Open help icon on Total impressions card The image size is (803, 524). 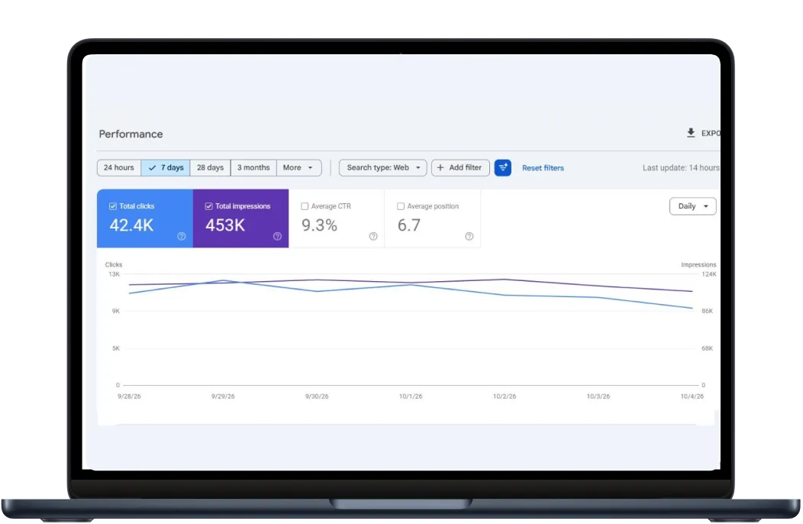[277, 236]
